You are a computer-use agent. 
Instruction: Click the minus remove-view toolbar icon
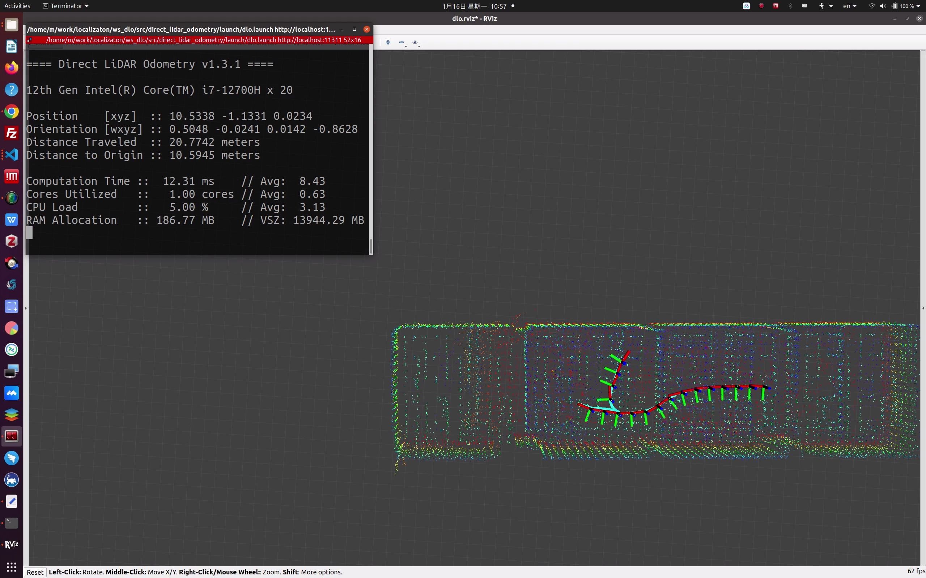point(401,42)
